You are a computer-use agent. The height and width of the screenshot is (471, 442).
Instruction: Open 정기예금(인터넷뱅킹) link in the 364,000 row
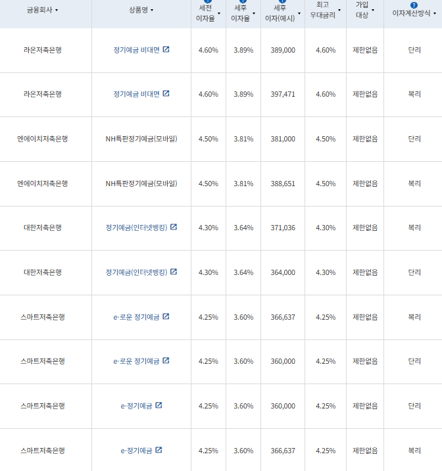click(x=136, y=272)
